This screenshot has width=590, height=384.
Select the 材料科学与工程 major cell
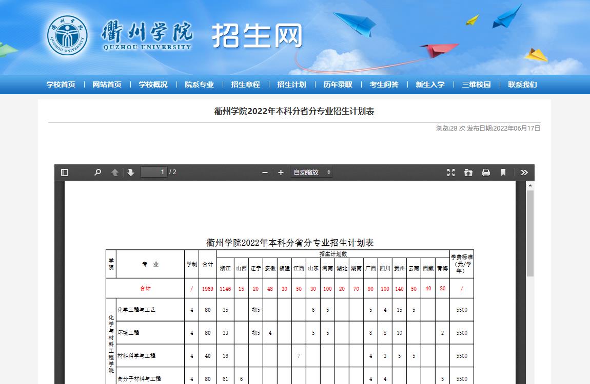click(x=150, y=356)
